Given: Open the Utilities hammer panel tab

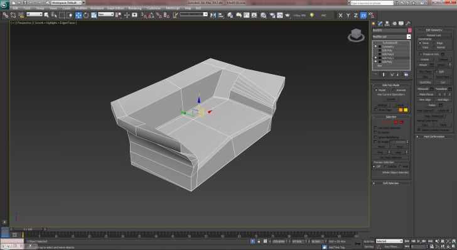Looking at the screenshot, I should coord(408,23).
